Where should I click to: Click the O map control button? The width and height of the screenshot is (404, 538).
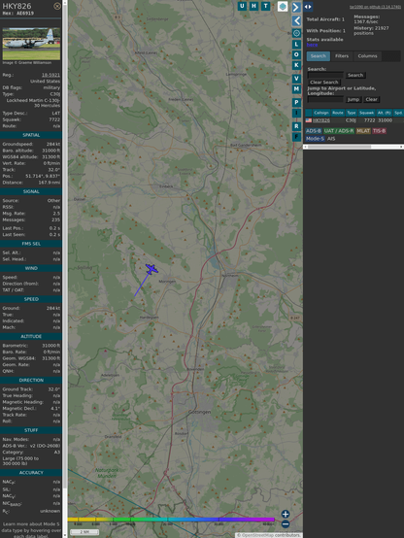[x=296, y=54]
